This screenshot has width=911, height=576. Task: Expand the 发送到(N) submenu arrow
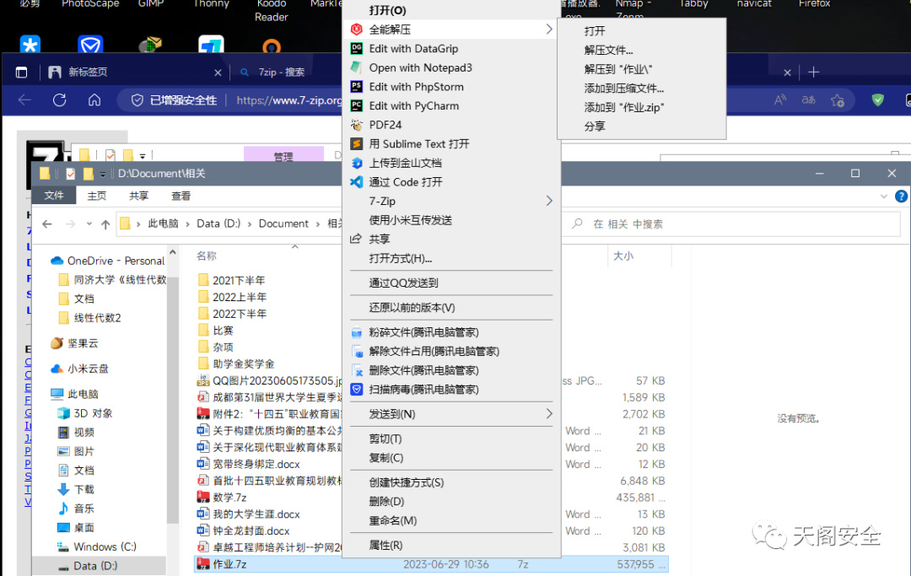click(x=549, y=414)
